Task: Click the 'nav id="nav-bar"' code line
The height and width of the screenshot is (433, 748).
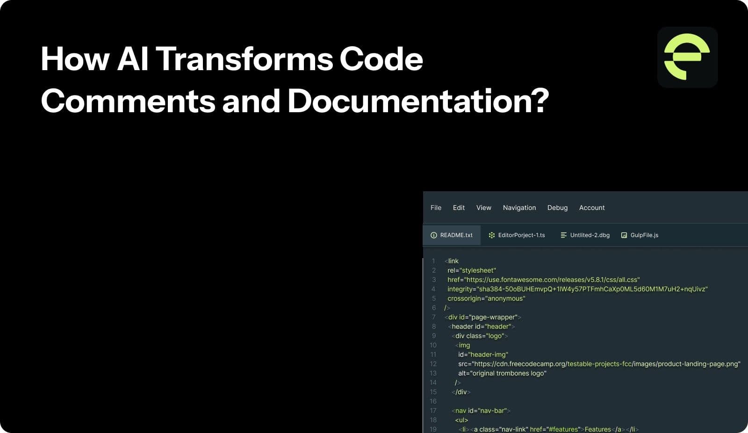Action: [481, 411]
